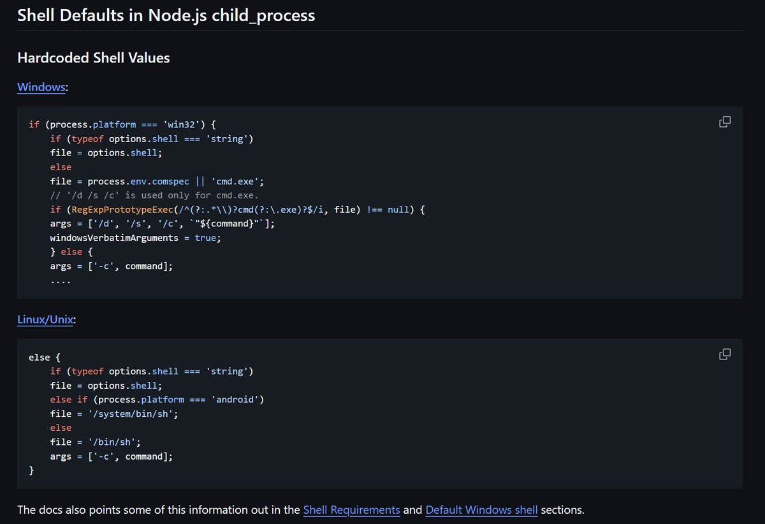Click the heading Shell Defaults in Node.js child_process
Viewport: 765px width, 524px height.
pyautogui.click(x=166, y=15)
